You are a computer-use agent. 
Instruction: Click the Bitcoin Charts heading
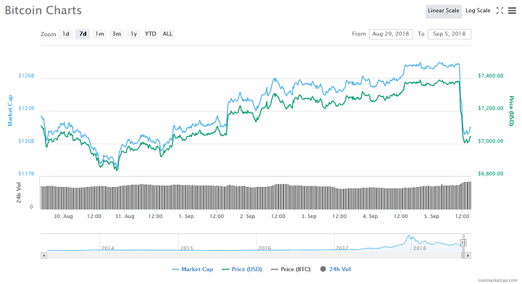click(x=43, y=10)
